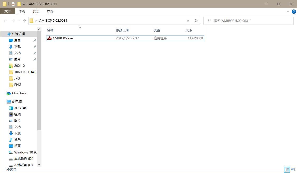Click the folder icon in address bar

pos(32,21)
